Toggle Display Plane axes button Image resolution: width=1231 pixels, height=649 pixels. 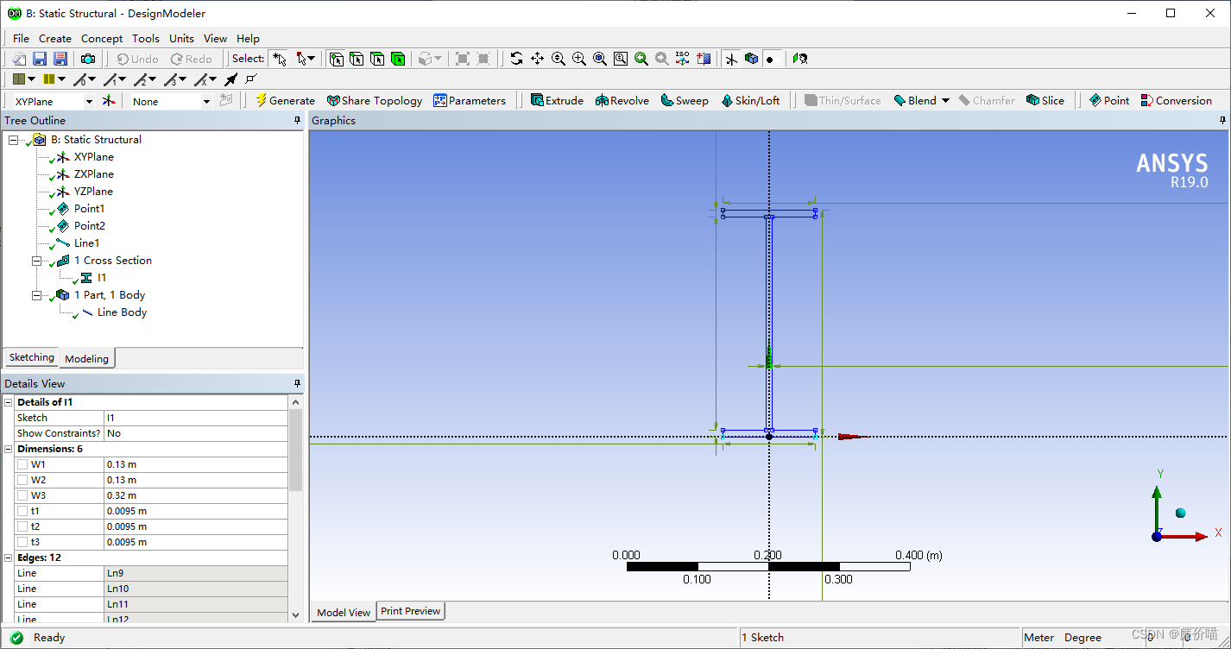pyautogui.click(x=731, y=59)
